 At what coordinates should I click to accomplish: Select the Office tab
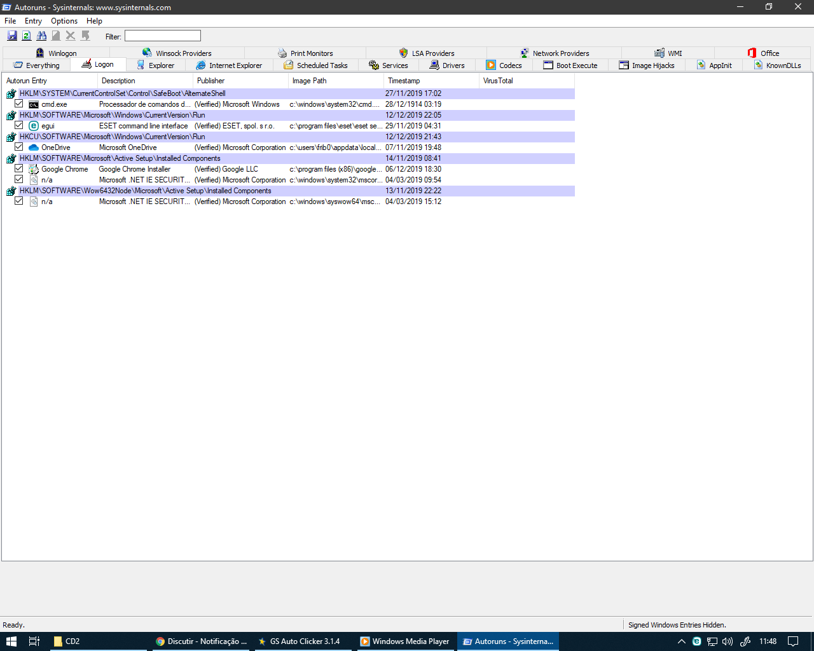[763, 53]
